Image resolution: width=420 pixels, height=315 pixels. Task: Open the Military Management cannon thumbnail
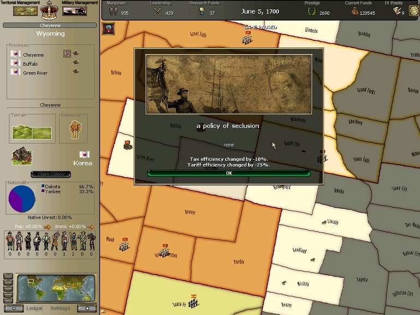[74, 11]
